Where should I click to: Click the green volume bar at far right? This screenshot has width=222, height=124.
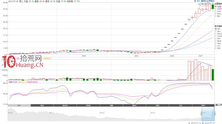click(213, 75)
